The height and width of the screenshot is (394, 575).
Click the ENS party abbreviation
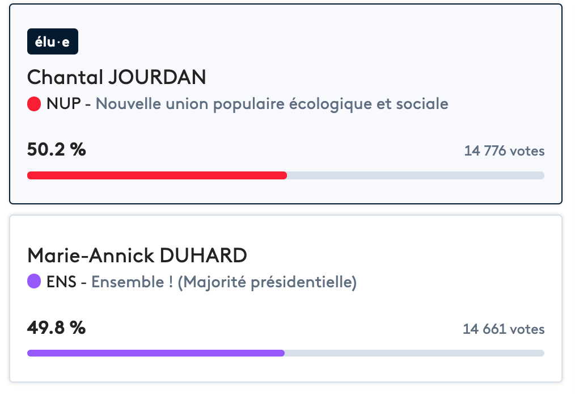tap(62, 282)
